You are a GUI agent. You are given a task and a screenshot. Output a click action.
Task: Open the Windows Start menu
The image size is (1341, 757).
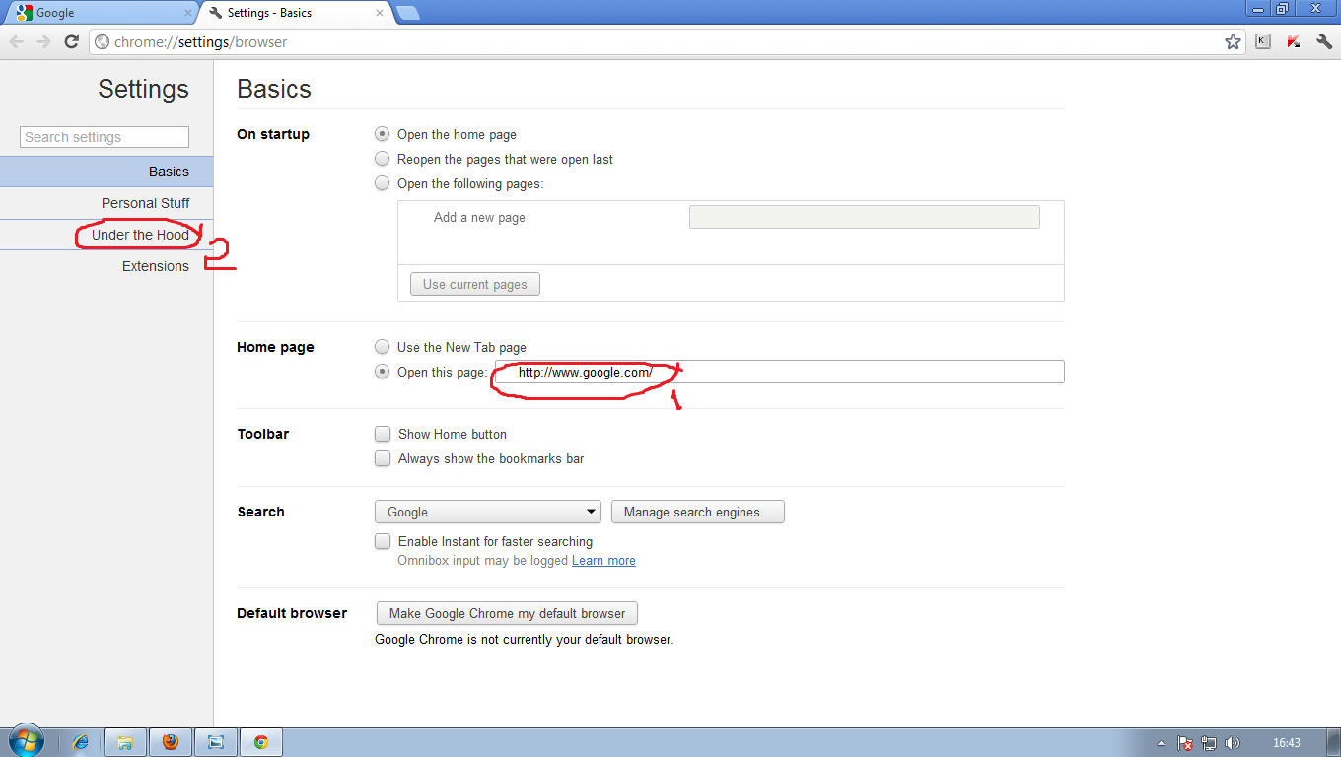click(25, 742)
